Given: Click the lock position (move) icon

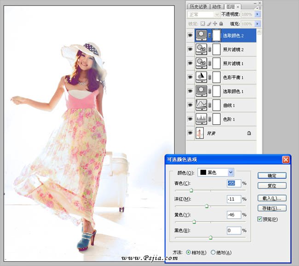Looking at the screenshot, I should [x=215, y=23].
